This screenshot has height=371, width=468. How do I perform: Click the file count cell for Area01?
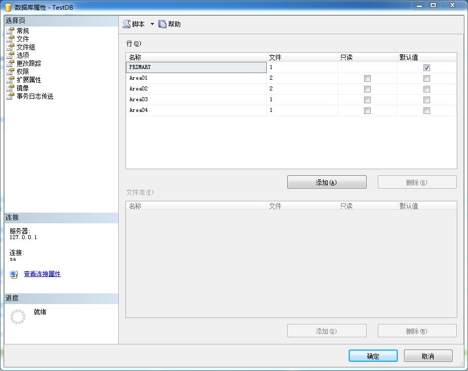point(302,78)
